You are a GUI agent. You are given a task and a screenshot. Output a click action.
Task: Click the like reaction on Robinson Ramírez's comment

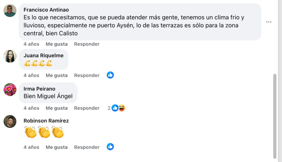[110, 147]
